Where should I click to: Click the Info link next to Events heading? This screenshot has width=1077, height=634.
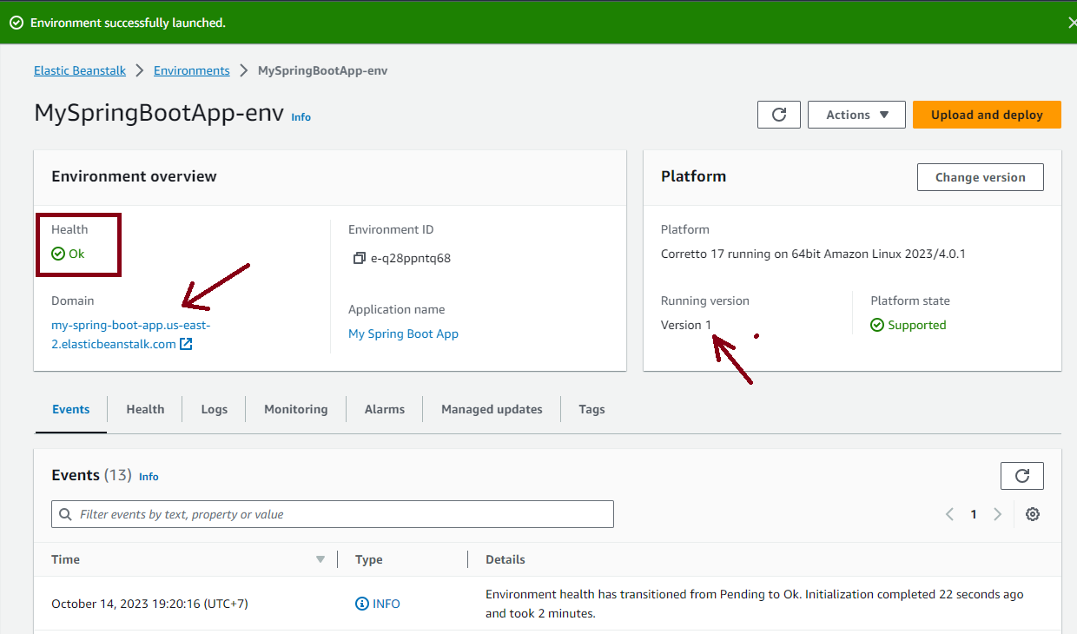[x=149, y=477]
